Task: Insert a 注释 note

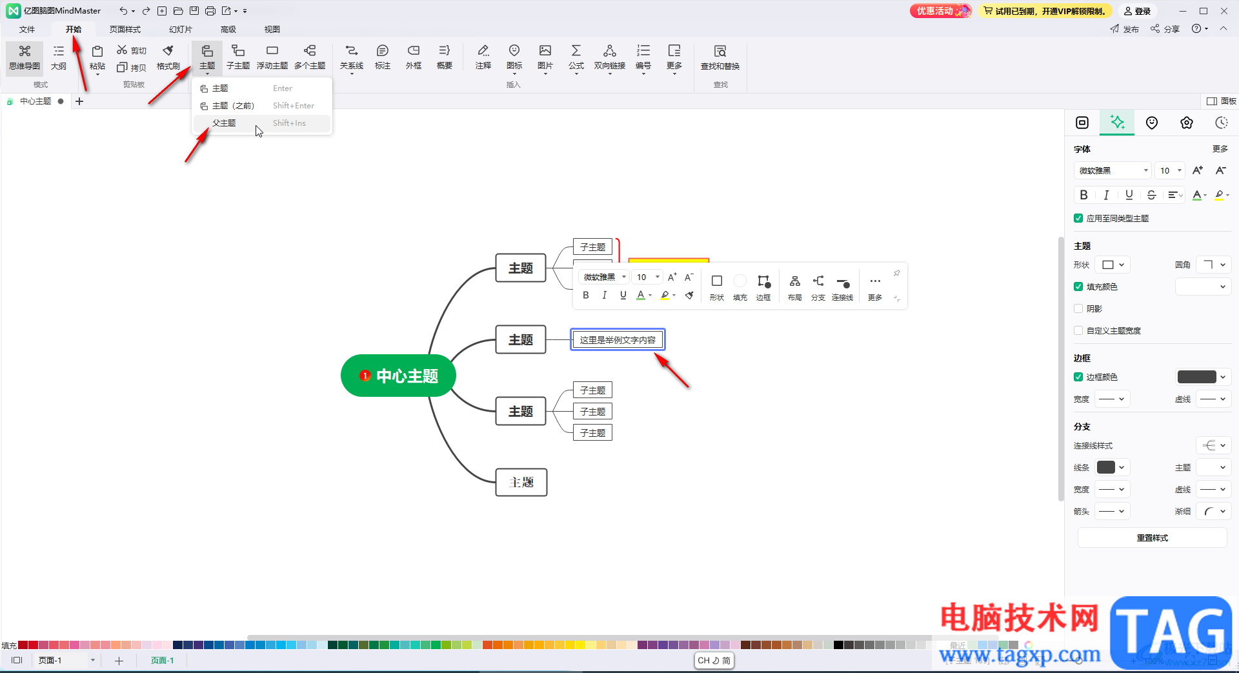Action: coord(483,57)
